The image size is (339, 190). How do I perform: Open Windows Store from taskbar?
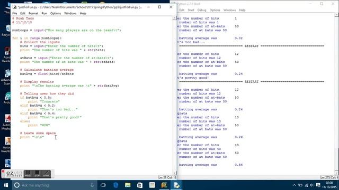140,185
